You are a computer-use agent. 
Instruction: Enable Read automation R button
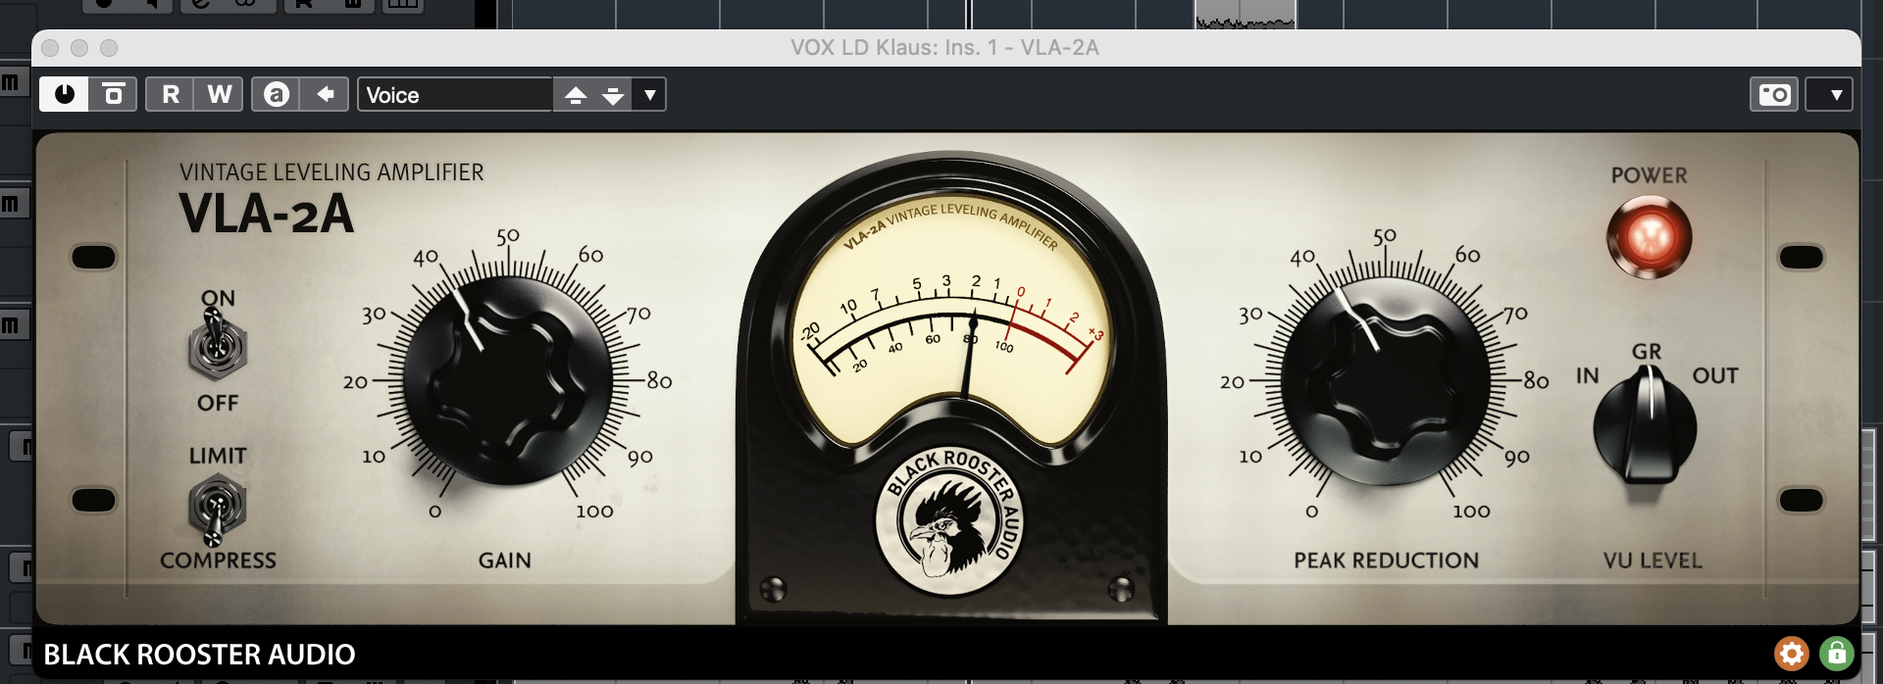171,95
